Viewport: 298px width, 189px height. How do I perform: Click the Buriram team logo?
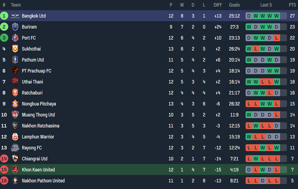(15, 27)
